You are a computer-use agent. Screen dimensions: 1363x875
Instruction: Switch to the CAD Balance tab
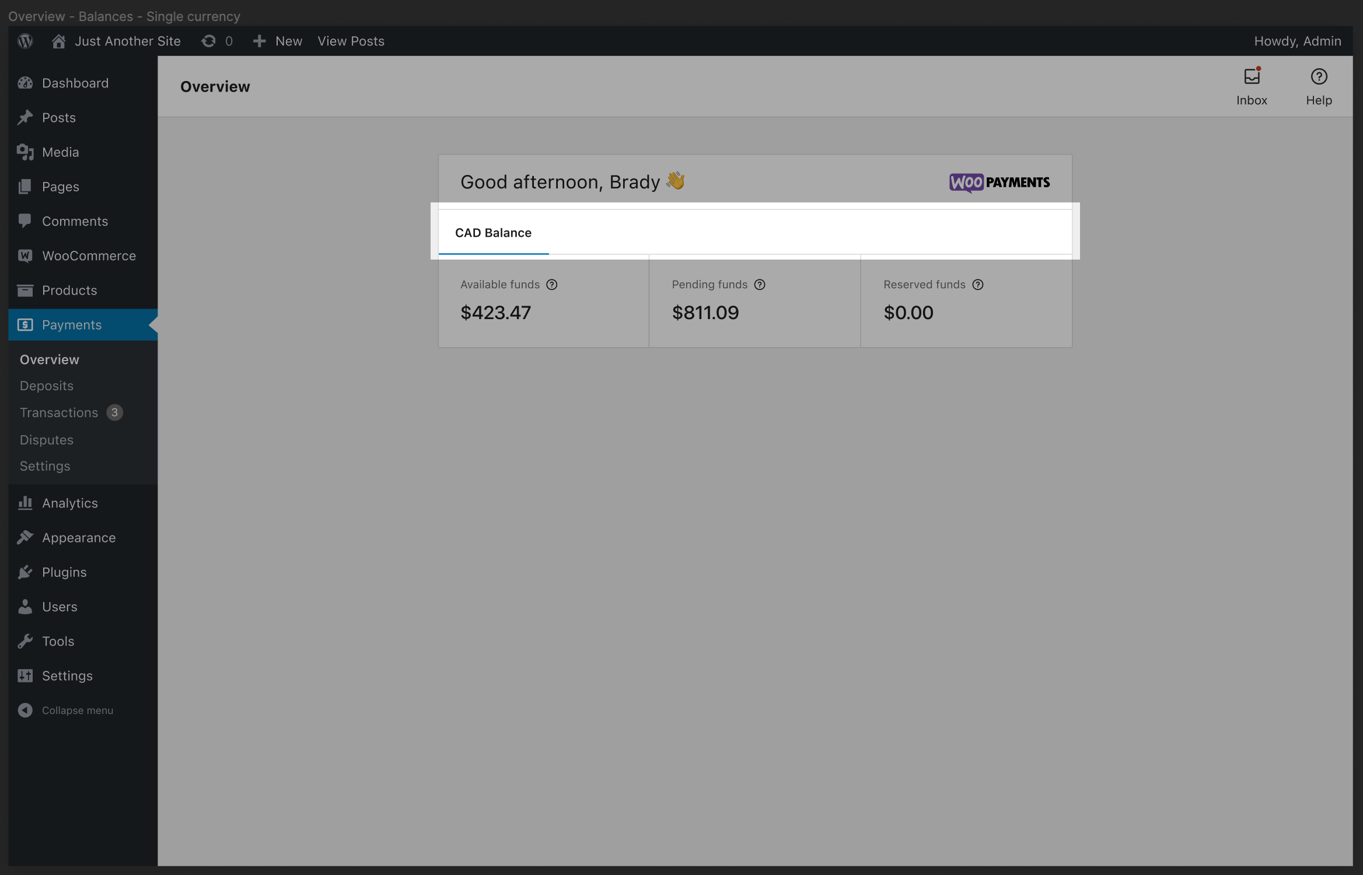pyautogui.click(x=493, y=232)
